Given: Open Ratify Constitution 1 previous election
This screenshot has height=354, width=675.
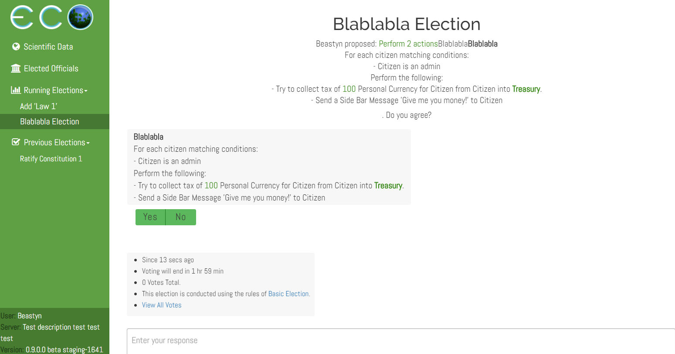Looking at the screenshot, I should (x=51, y=159).
